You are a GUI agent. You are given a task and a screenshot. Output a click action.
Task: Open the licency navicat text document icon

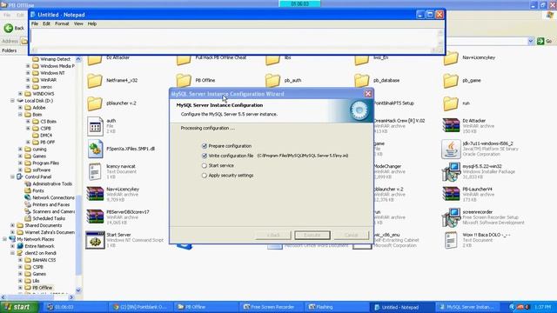pyautogui.click(x=95, y=172)
